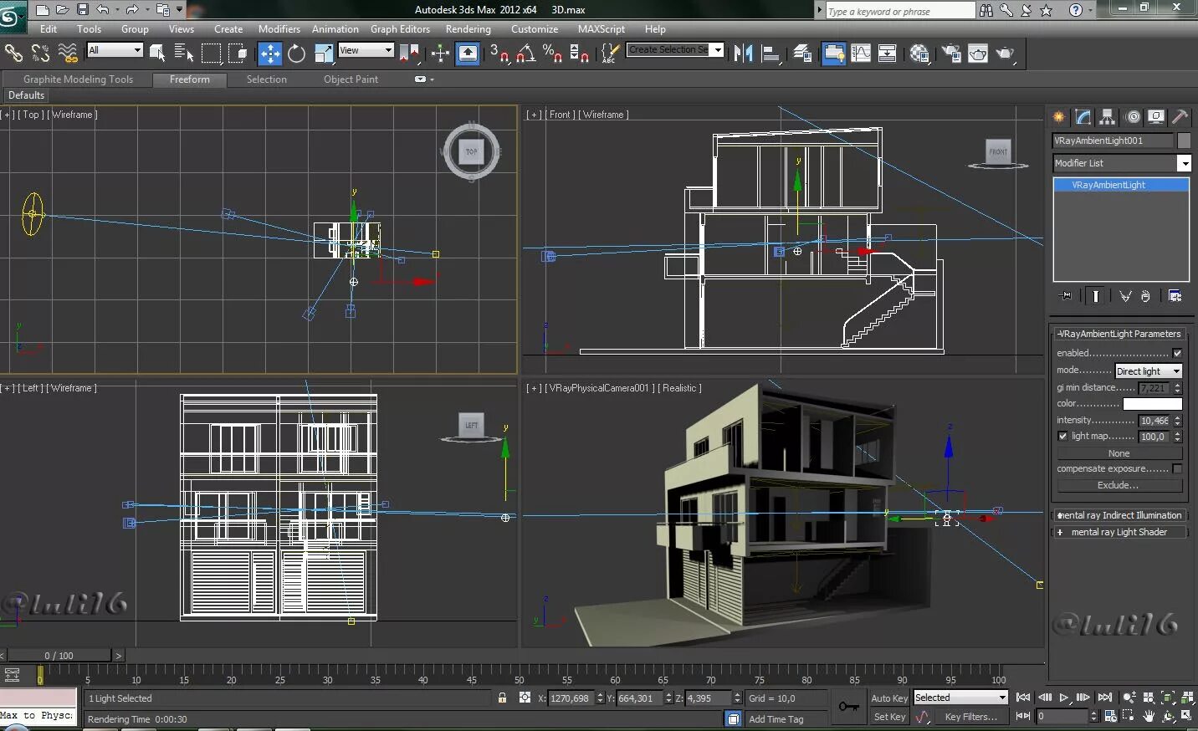Viewport: 1198px width, 731px height.
Task: Click the white color swatch
Action: [1152, 404]
